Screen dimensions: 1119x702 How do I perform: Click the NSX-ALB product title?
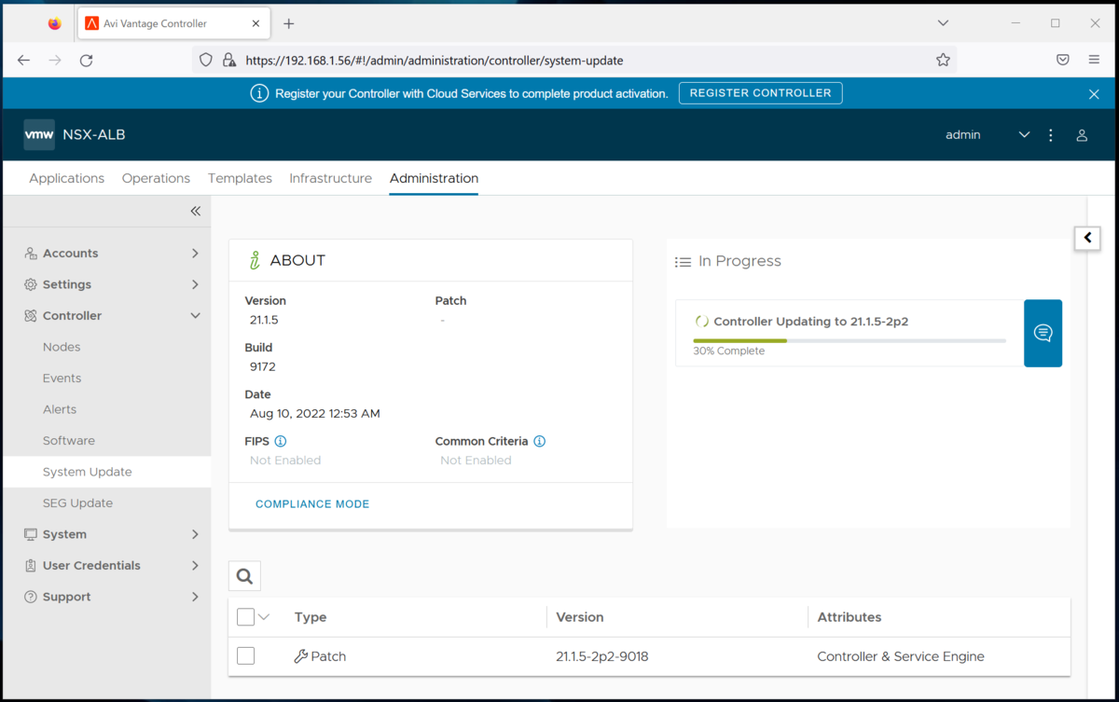(94, 135)
